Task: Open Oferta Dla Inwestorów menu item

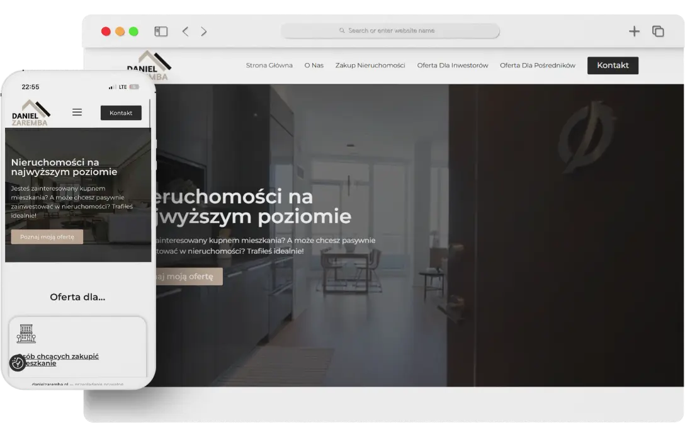Action: pyautogui.click(x=452, y=65)
